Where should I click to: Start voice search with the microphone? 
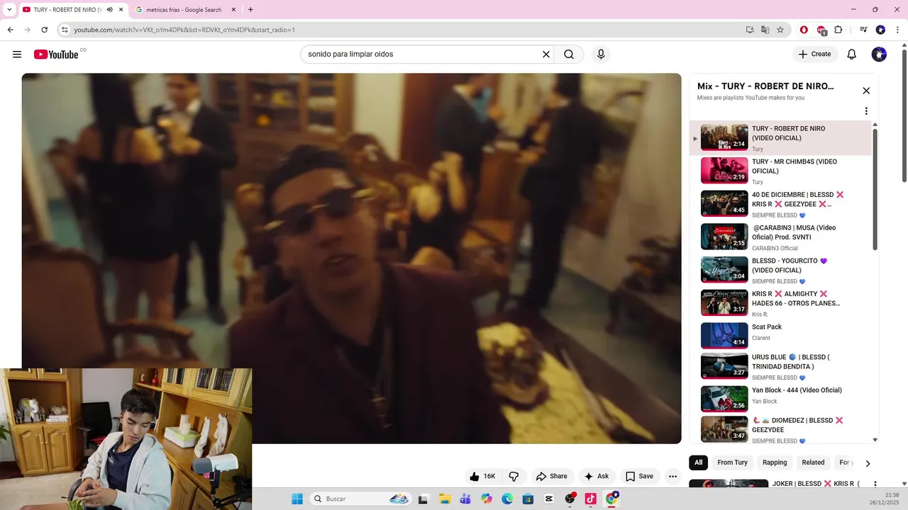tap(601, 55)
